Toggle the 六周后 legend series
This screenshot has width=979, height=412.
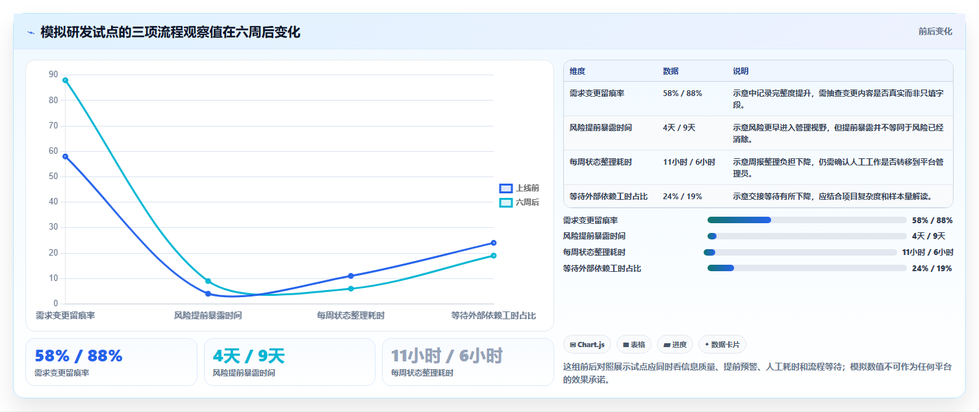click(x=519, y=202)
